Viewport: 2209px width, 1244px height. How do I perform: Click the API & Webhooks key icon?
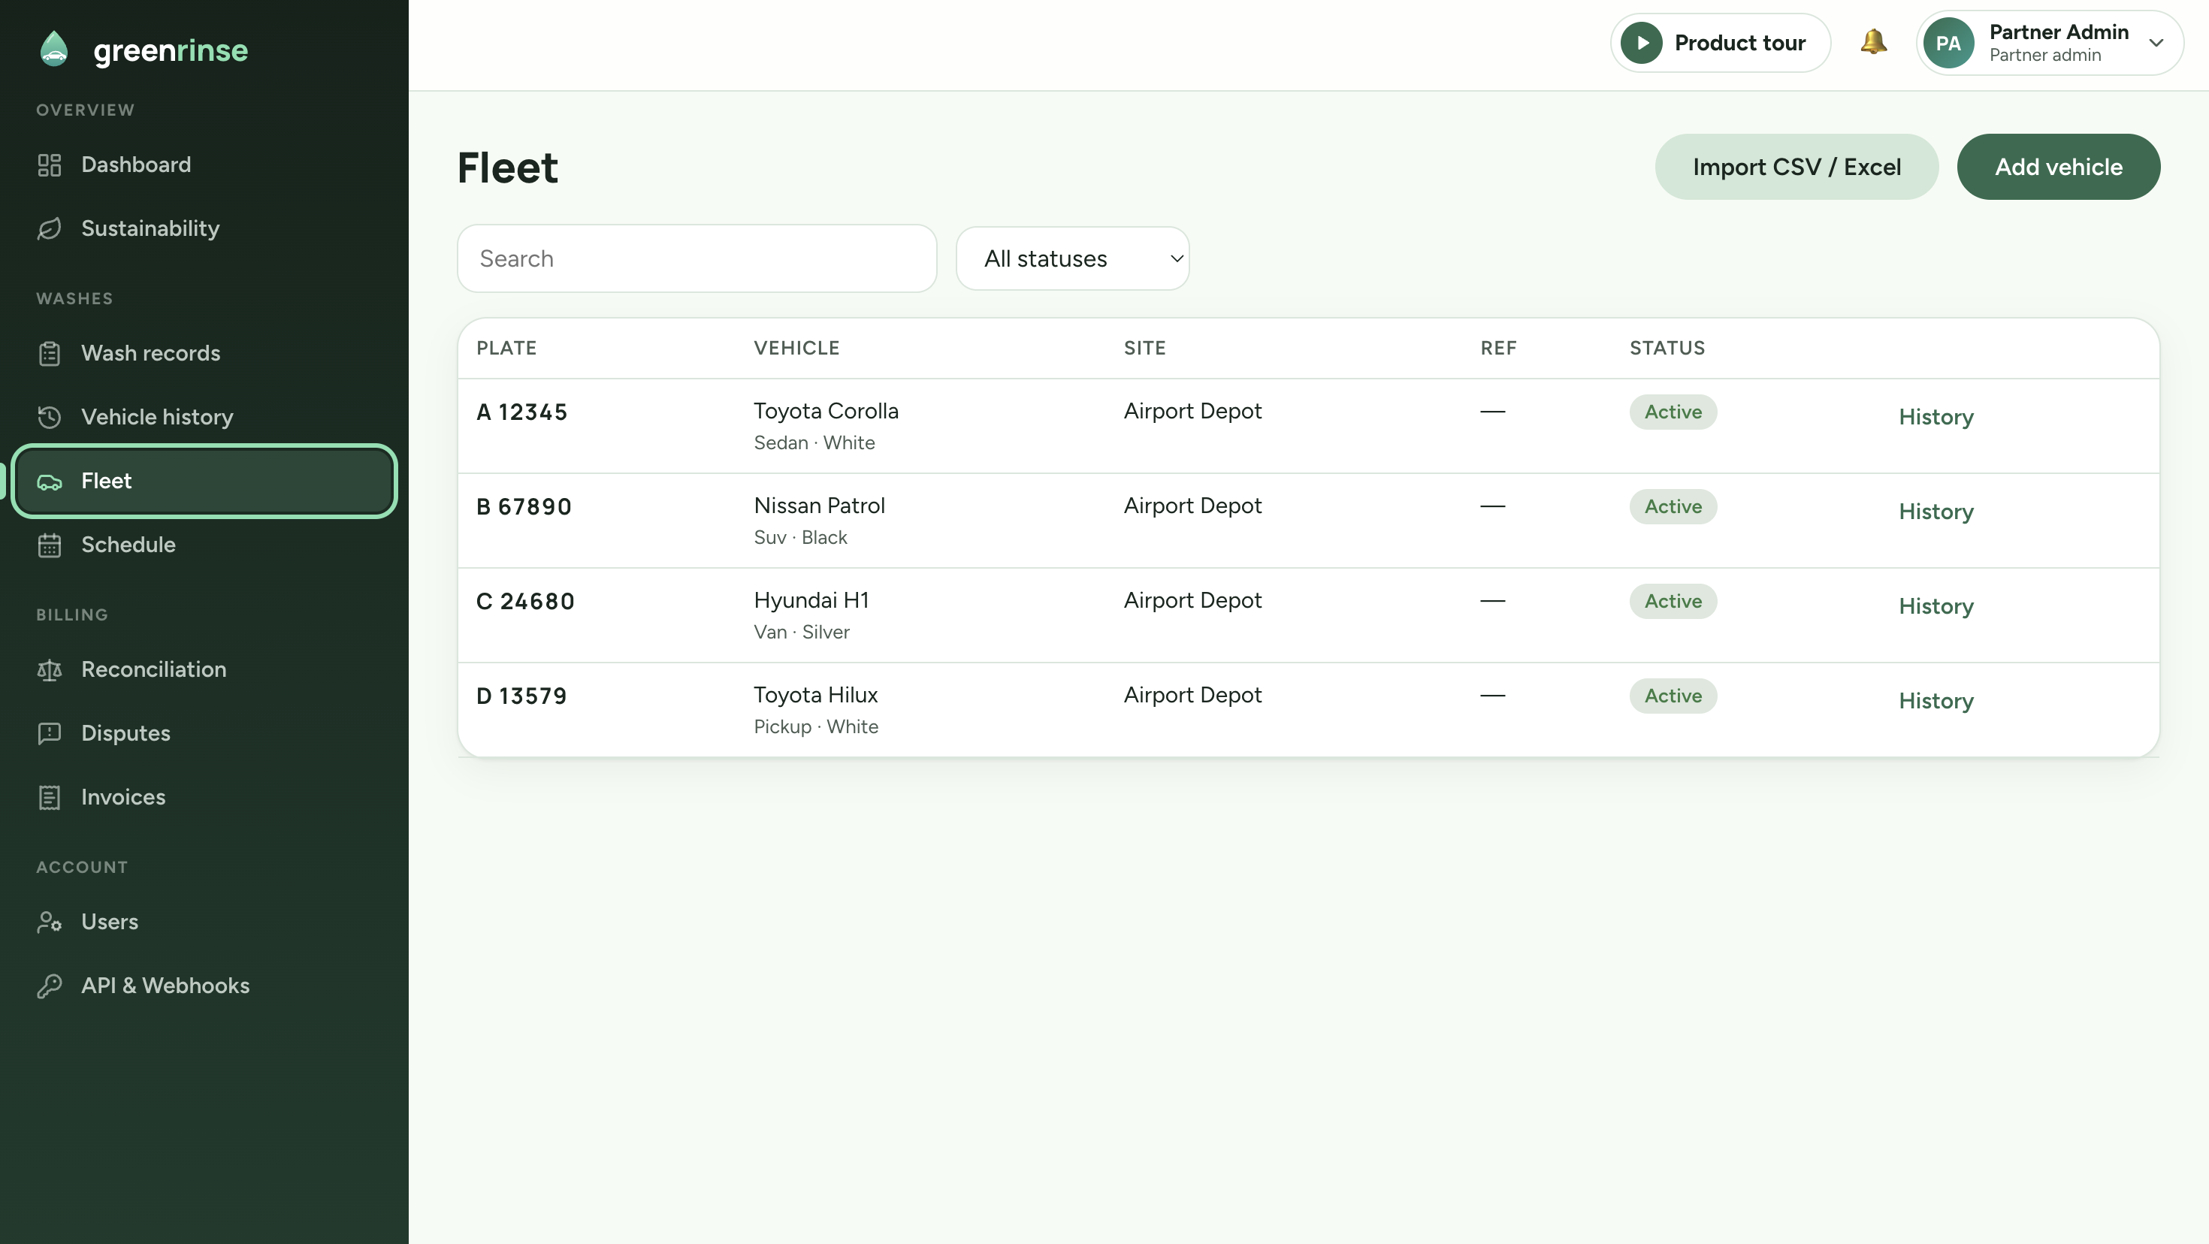tap(50, 986)
